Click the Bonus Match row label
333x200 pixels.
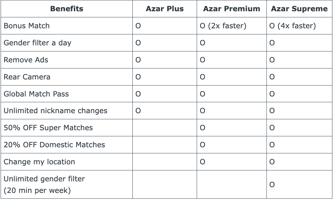point(27,26)
